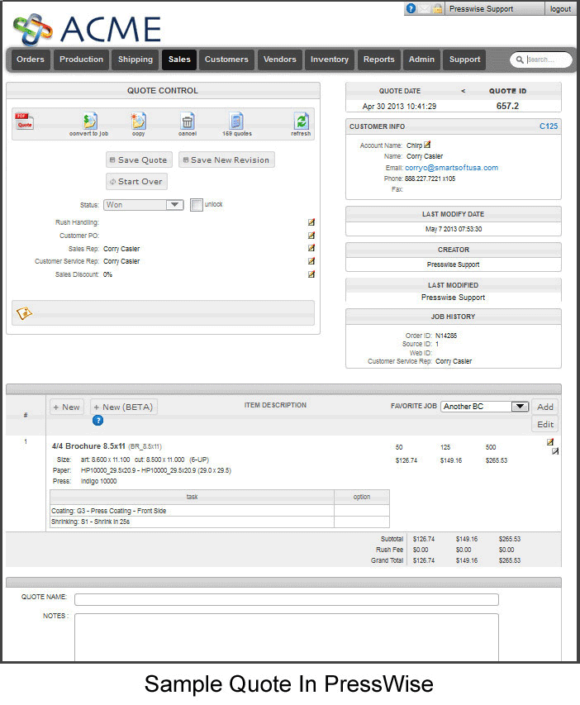The height and width of the screenshot is (705, 580).
Task: Click the second icon beside brochure item prices
Action: tap(555, 451)
